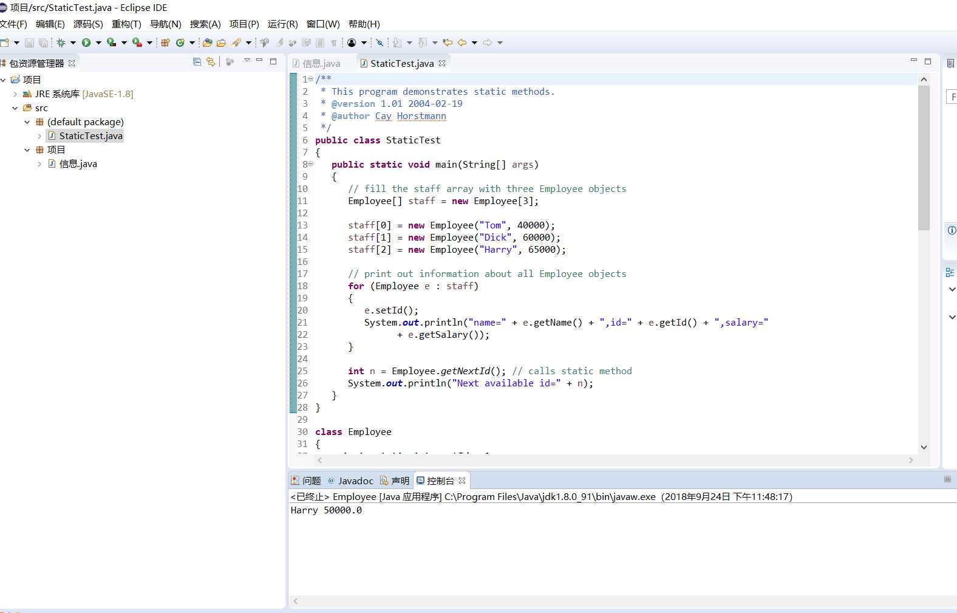
Task: Switch to the 信息.java editor tab
Action: coord(316,63)
